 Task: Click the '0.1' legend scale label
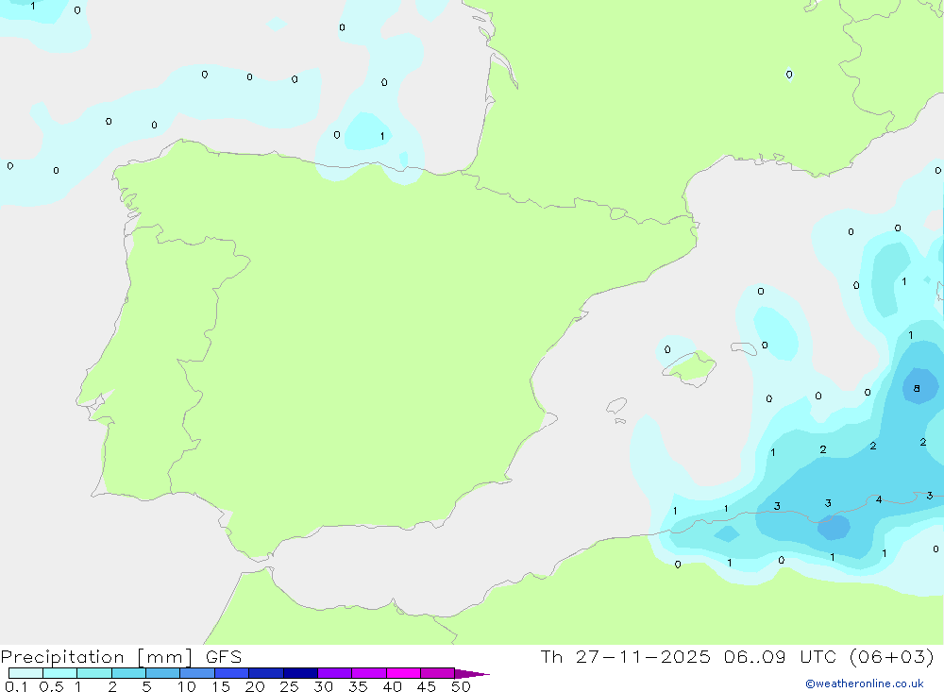(x=16, y=686)
